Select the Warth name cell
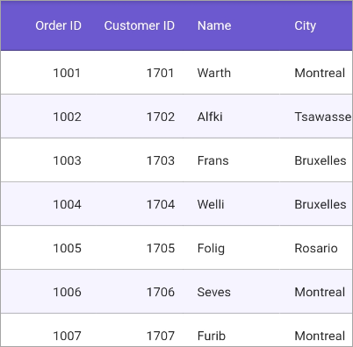 click(x=231, y=73)
